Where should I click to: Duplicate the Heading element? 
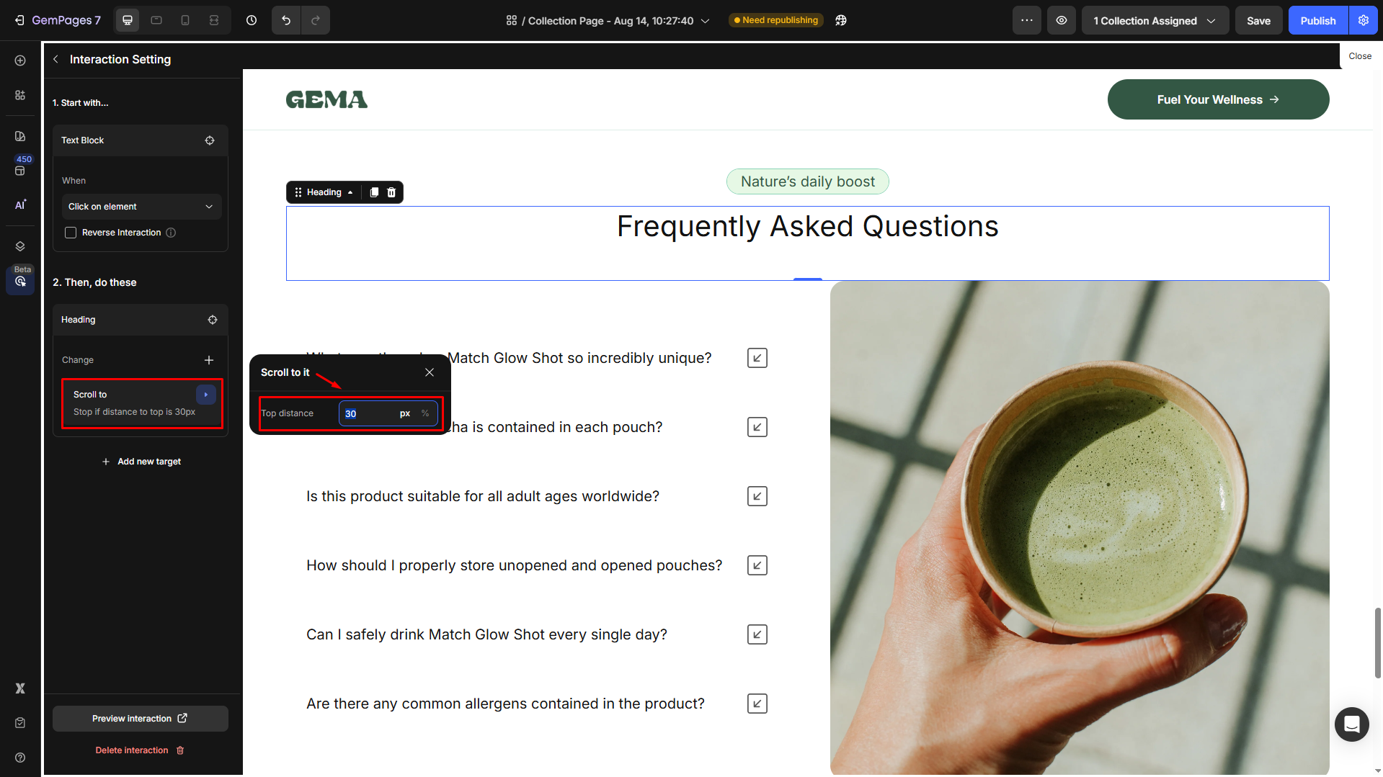[373, 192]
